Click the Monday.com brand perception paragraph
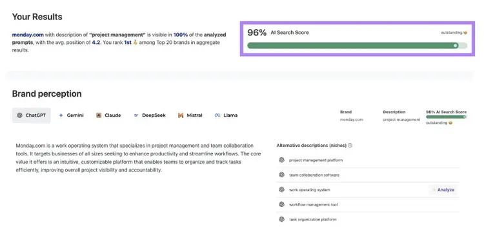 [x=138, y=157]
